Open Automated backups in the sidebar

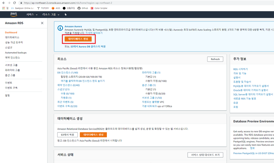click(16, 53)
